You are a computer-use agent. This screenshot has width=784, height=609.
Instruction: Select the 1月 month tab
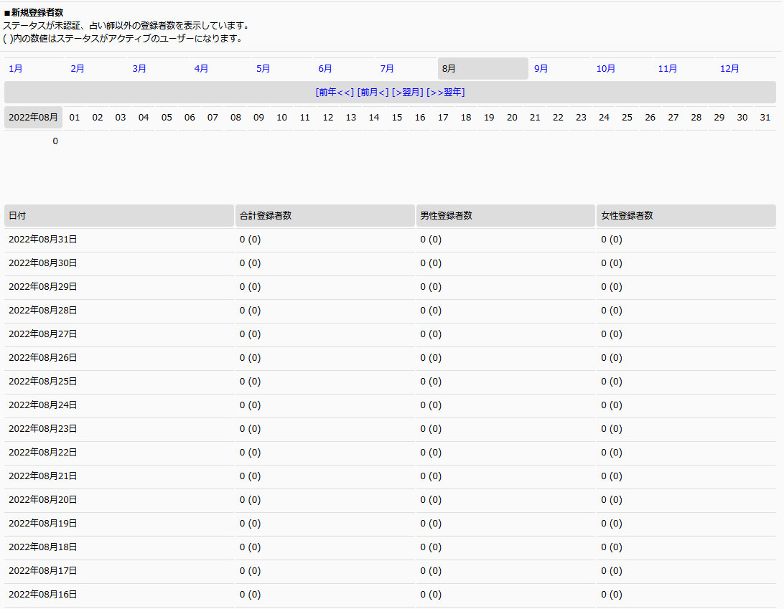pos(16,69)
